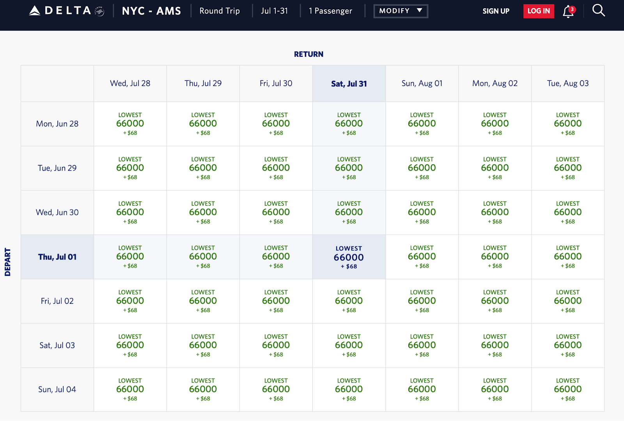The width and height of the screenshot is (624, 421).
Task: Expand the Modify dropdown
Action: [x=401, y=11]
